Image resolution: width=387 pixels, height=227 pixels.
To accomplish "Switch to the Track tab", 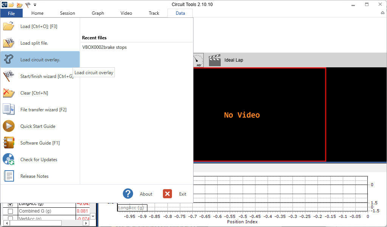I will 154,13.
